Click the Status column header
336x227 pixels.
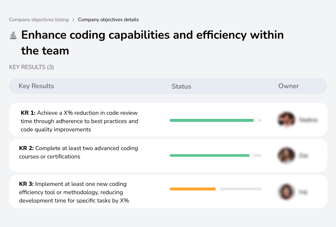coord(181,86)
